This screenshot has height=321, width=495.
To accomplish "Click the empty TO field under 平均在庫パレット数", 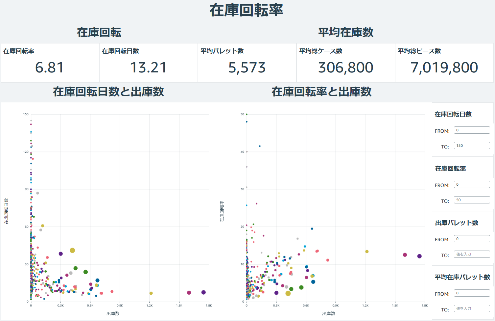I will click(472, 308).
